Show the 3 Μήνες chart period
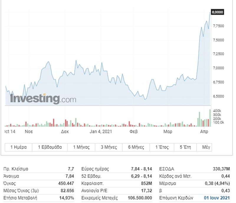 pos(109,147)
